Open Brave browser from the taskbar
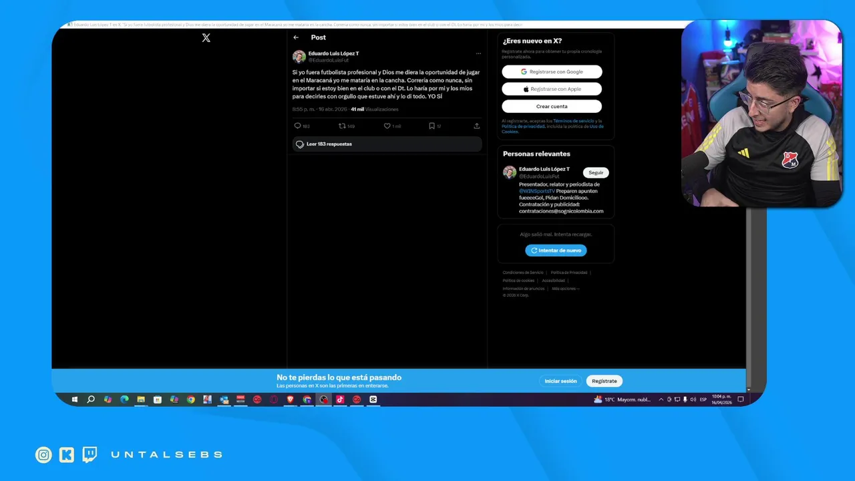Screen dimensions: 855x481 [x=291, y=399]
